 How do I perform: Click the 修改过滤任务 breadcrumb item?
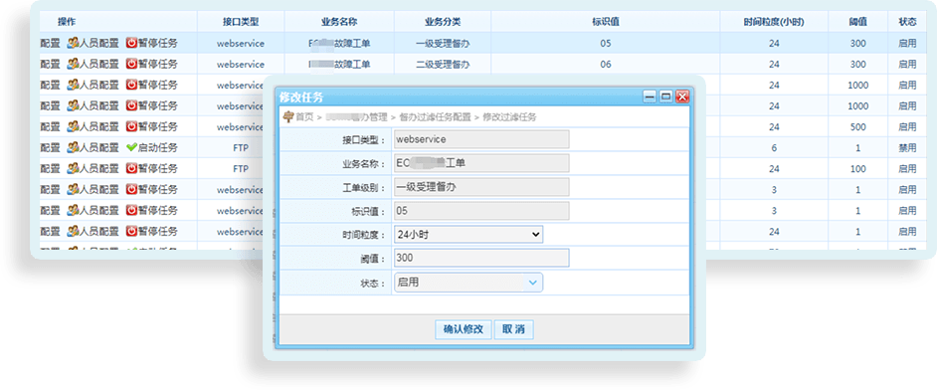click(509, 117)
